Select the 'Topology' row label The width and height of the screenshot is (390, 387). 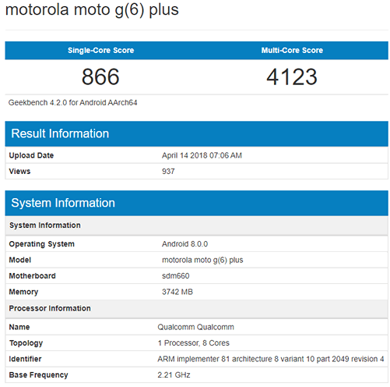click(26, 343)
